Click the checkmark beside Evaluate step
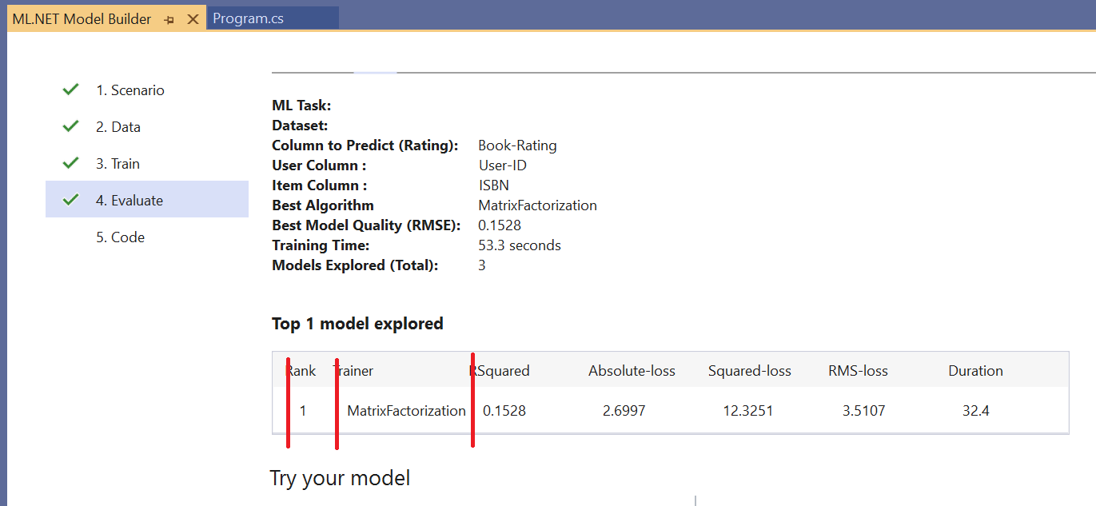This screenshot has height=506, width=1096. coord(70,198)
